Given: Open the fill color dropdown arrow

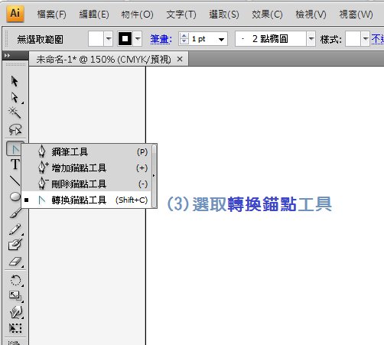Looking at the screenshot, I should click(109, 39).
